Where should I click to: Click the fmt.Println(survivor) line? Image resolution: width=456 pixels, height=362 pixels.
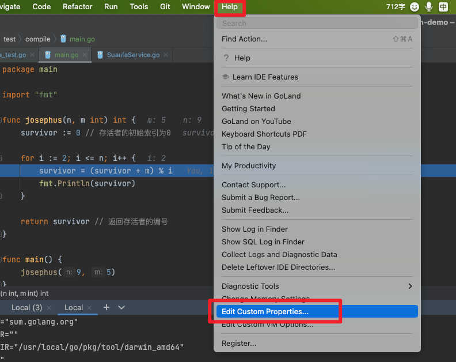point(88,183)
